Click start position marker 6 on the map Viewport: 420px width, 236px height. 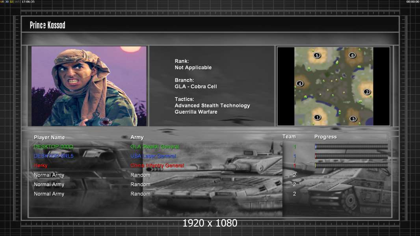352,55
